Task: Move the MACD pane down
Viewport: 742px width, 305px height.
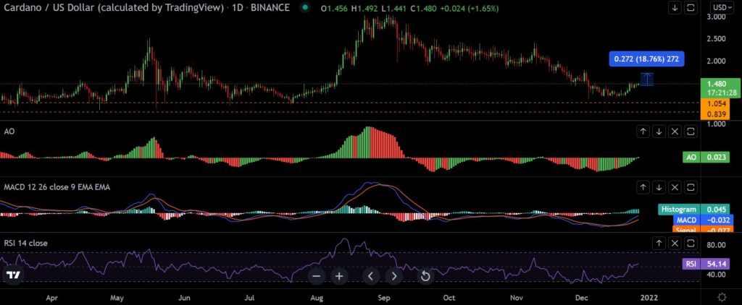Action: [x=659, y=187]
